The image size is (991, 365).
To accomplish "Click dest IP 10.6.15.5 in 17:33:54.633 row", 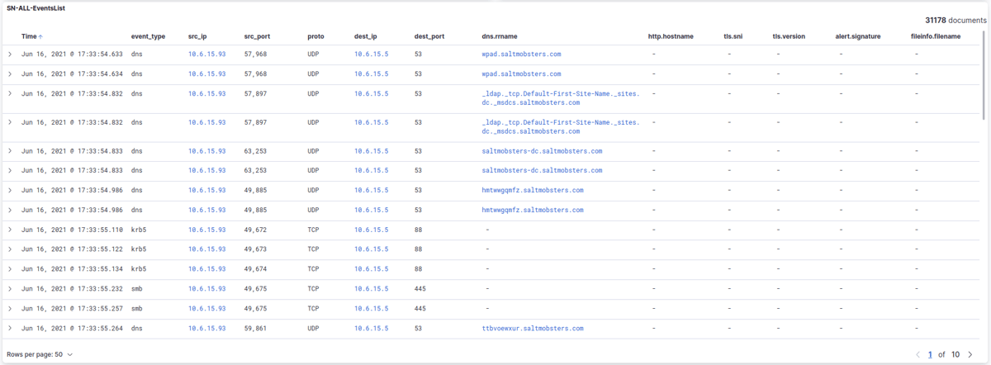I will click(371, 54).
